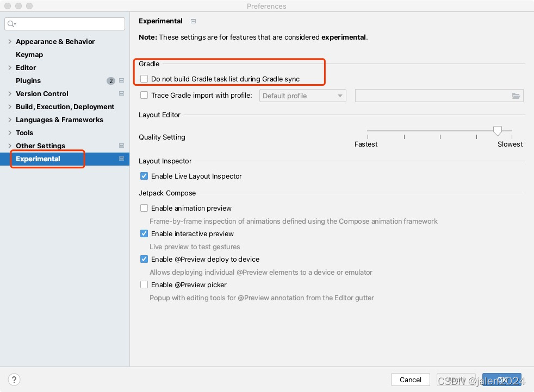Image resolution: width=534 pixels, height=392 pixels.
Task: Click 'Live preview to test gestures' description
Action: (195, 247)
